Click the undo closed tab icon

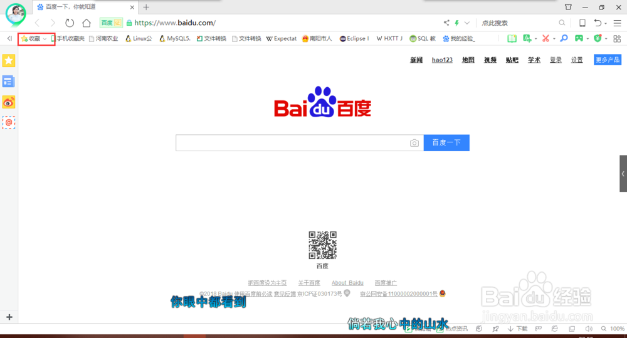click(x=598, y=23)
